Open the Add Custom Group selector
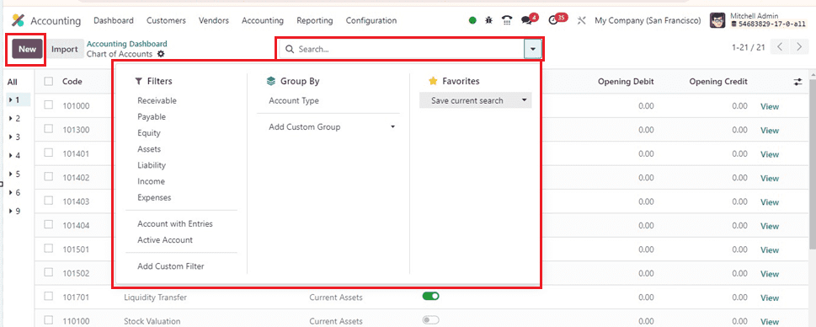The height and width of the screenshot is (327, 816). pos(332,127)
